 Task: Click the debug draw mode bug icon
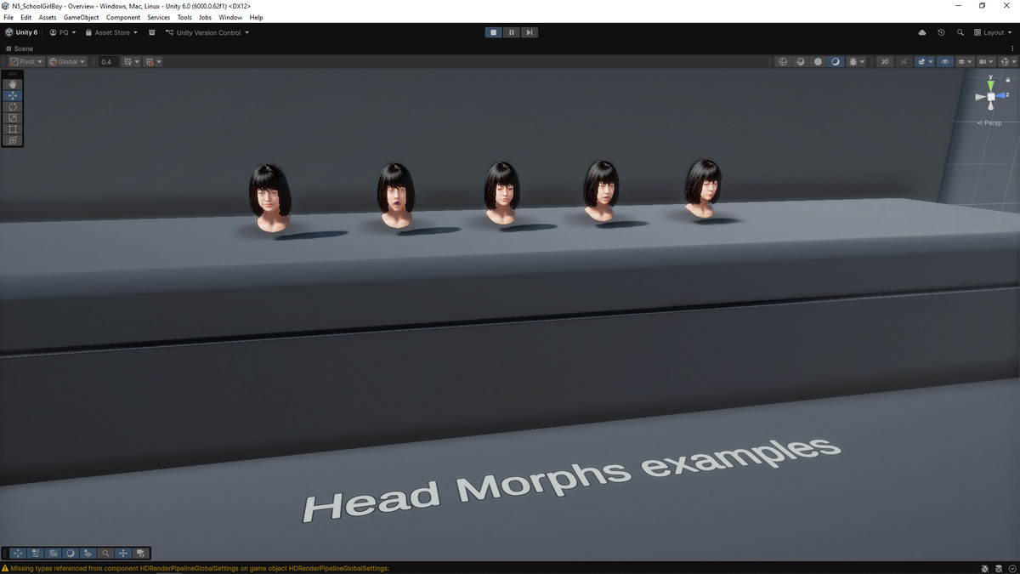[853, 61]
